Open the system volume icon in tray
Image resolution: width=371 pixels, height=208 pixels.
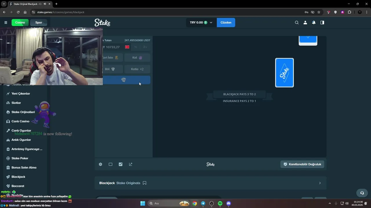click(x=347, y=203)
